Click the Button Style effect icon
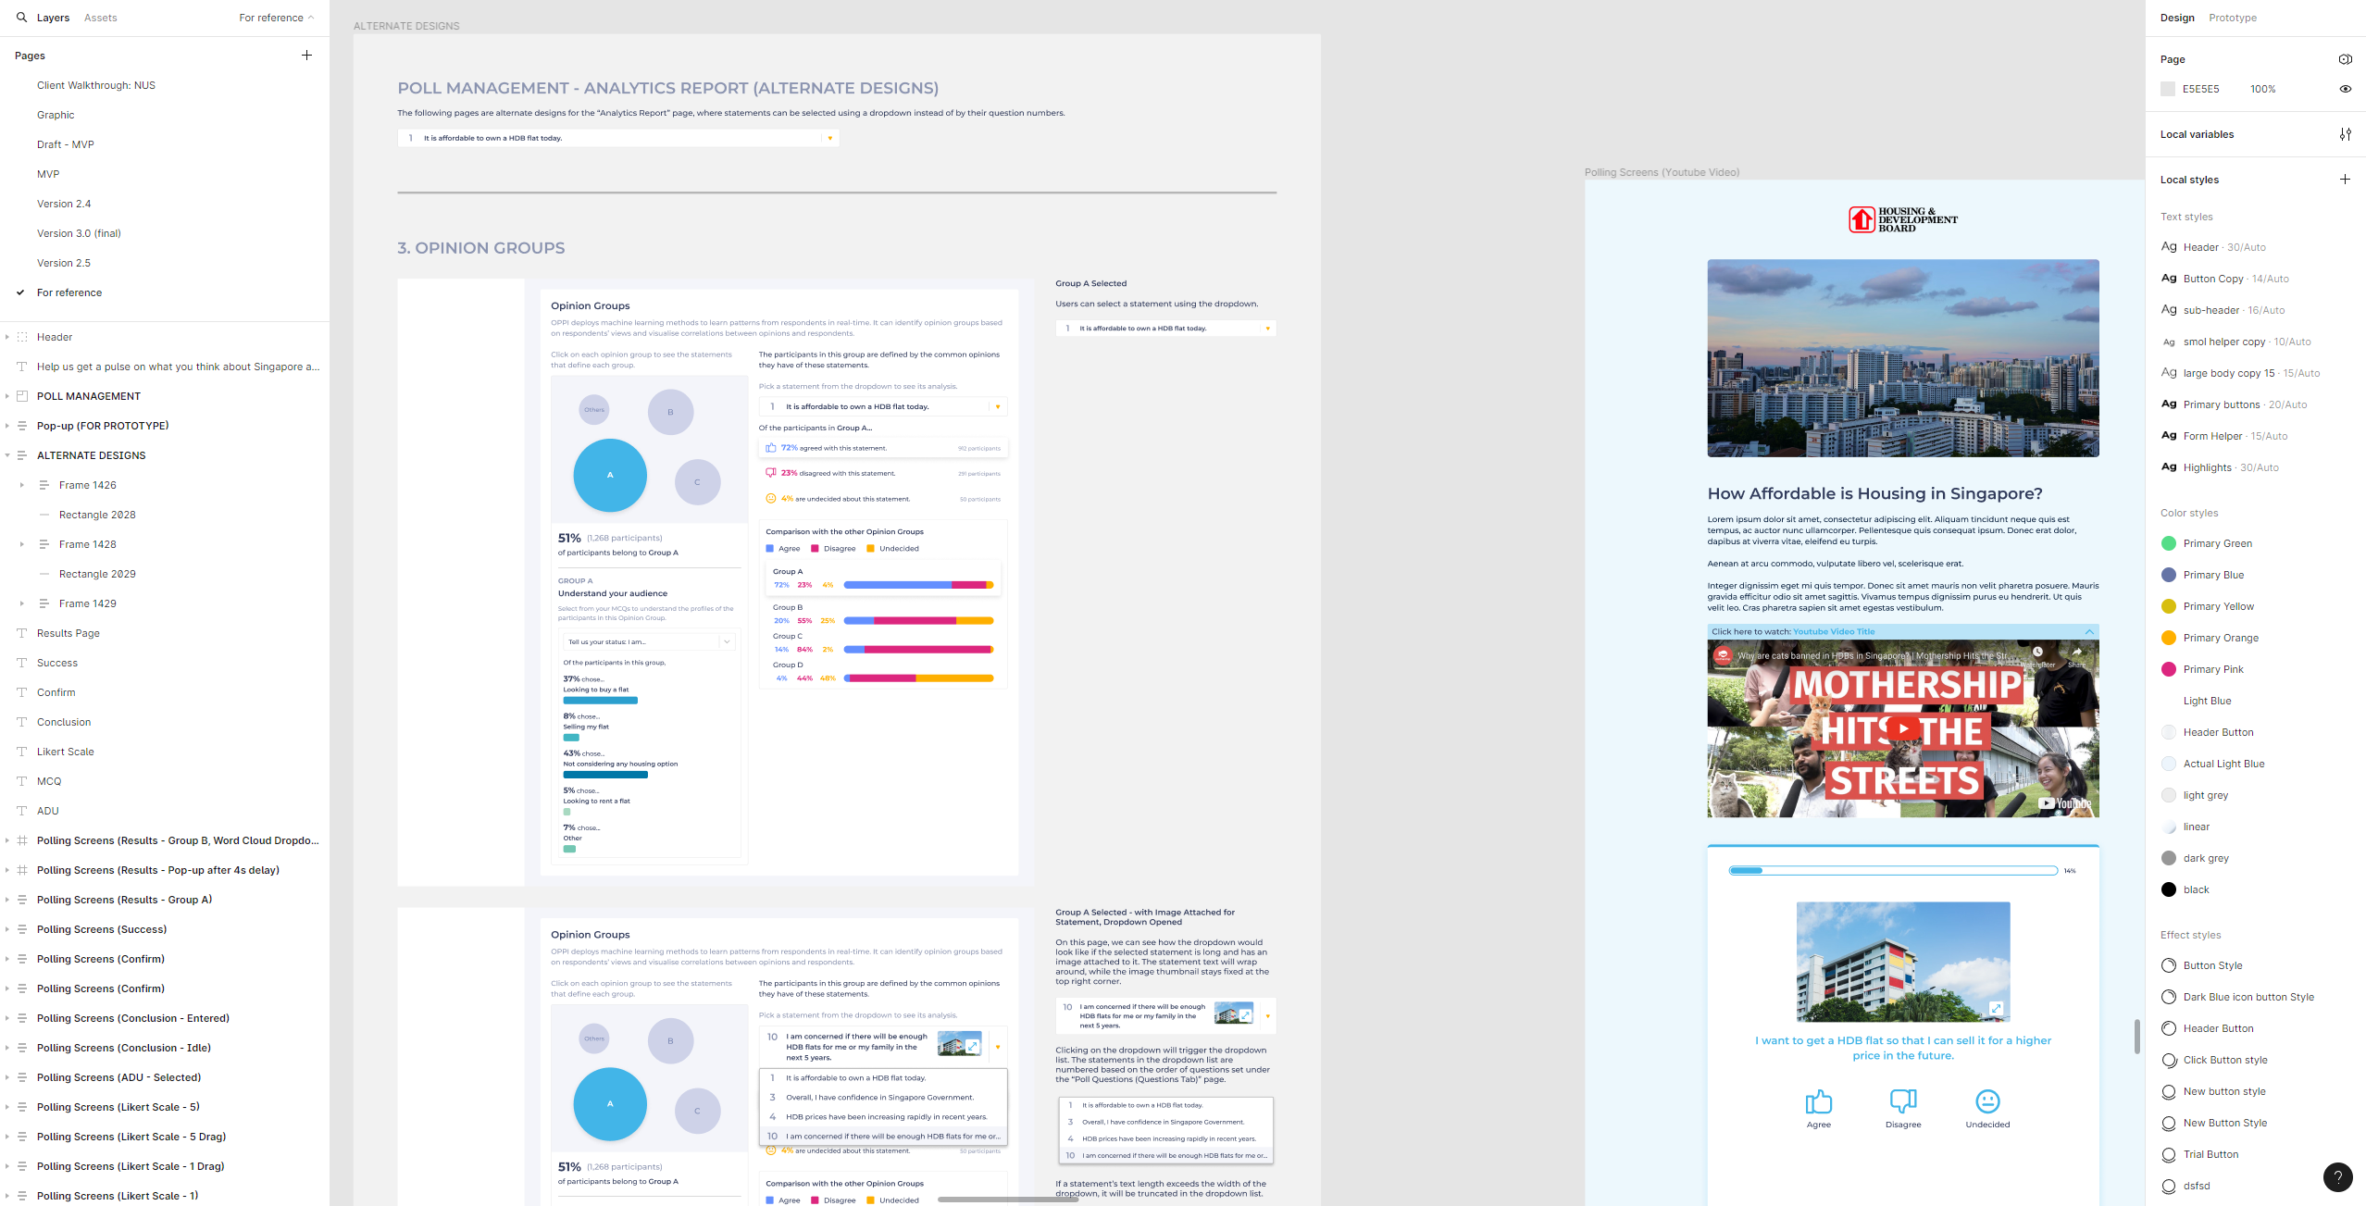This screenshot has width=2366, height=1206. 2168,965
